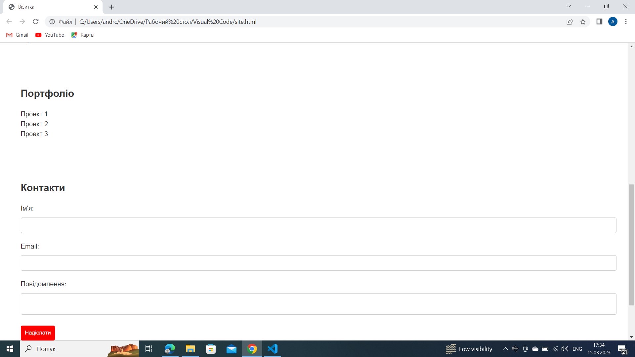Expand the tab search chevron
Image resolution: width=635 pixels, height=357 pixels.
click(x=569, y=6)
